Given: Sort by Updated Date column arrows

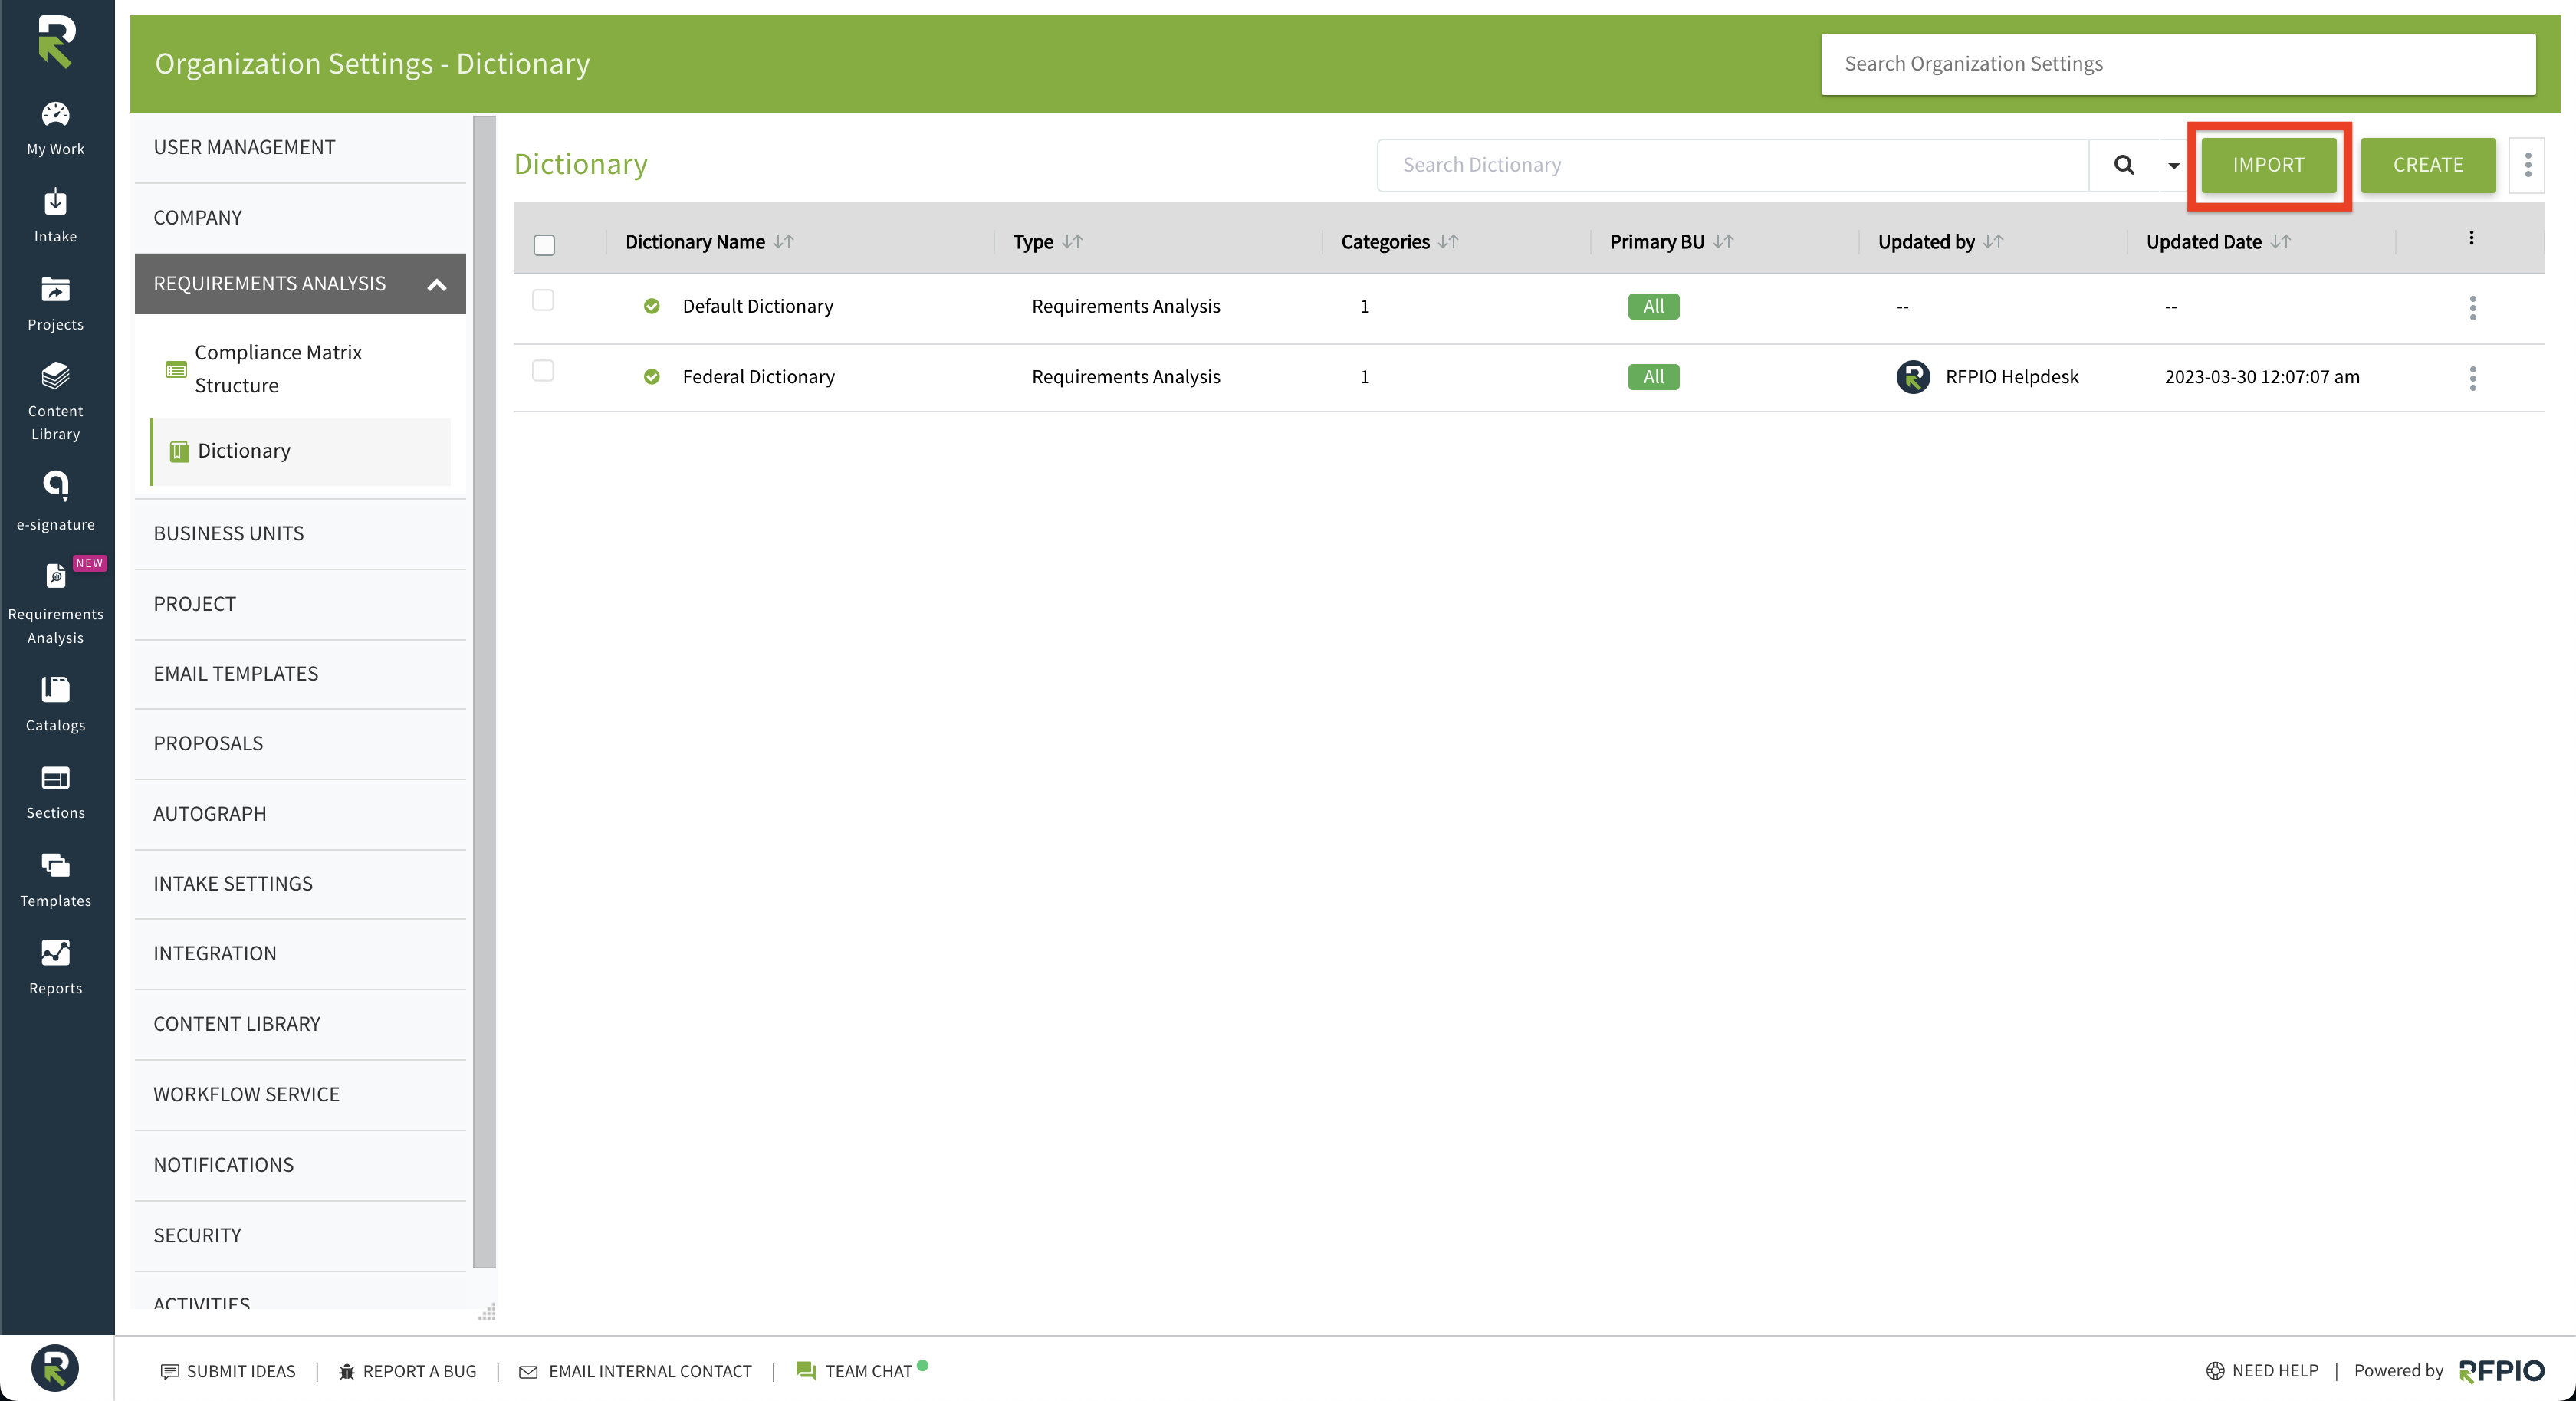Looking at the screenshot, I should pos(2280,242).
